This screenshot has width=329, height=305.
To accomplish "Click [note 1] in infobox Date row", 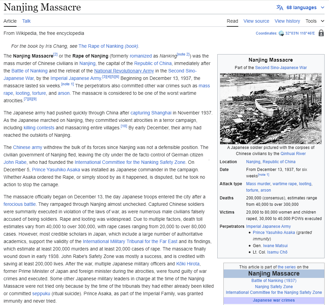I will click(x=263, y=175).
